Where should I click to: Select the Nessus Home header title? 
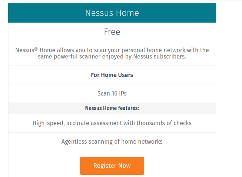[112, 13]
